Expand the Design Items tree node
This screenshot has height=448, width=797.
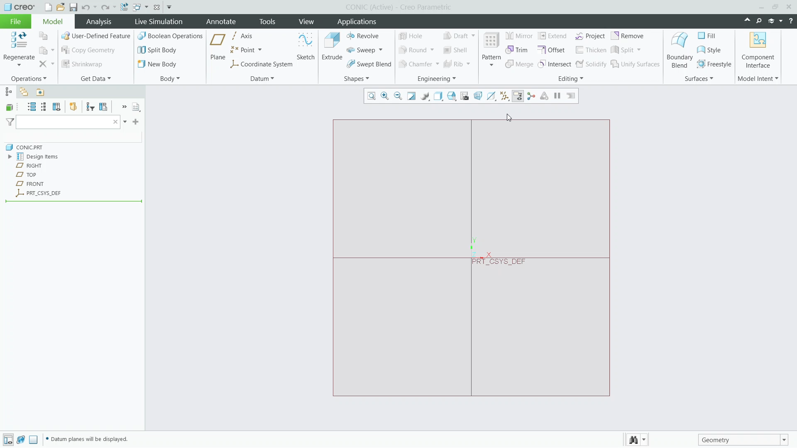(x=10, y=157)
